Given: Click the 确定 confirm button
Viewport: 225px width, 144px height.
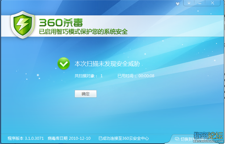Looking at the screenshot, I should (86, 94).
